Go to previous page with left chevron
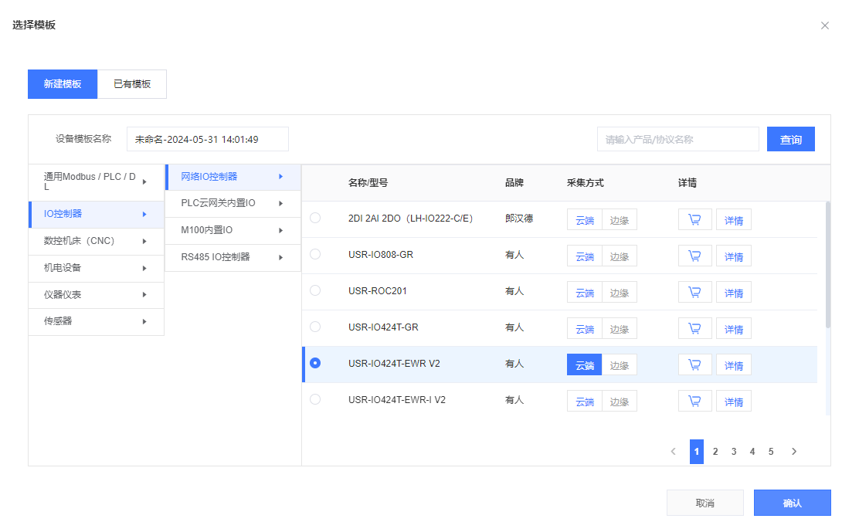 point(673,452)
